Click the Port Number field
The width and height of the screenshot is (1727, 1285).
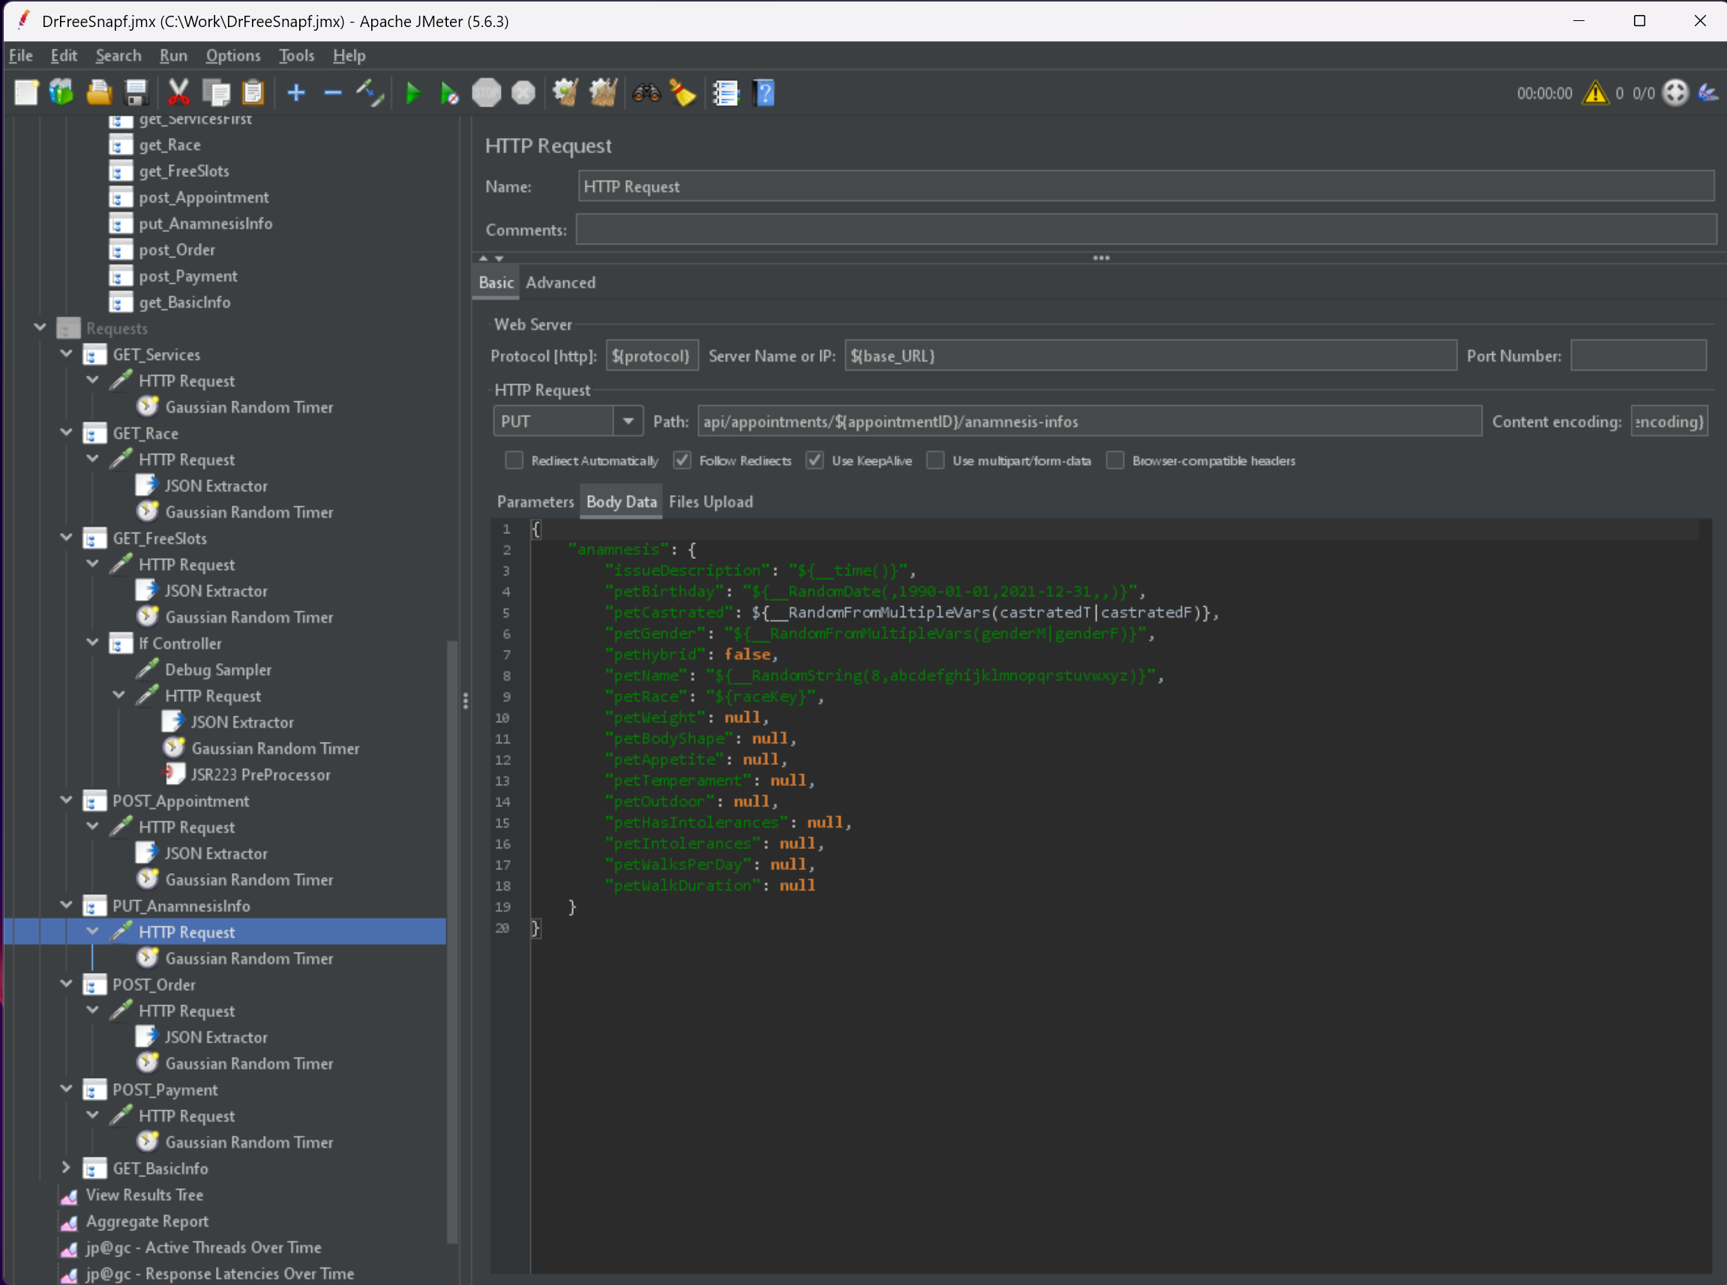click(1639, 356)
